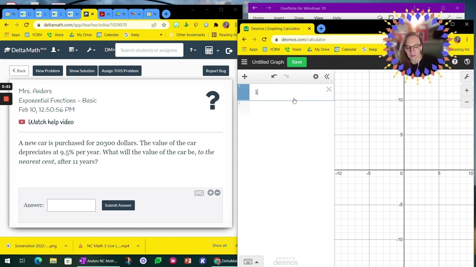Select the active DeltaMath browser tab
476x267 pixels.
point(89,14)
